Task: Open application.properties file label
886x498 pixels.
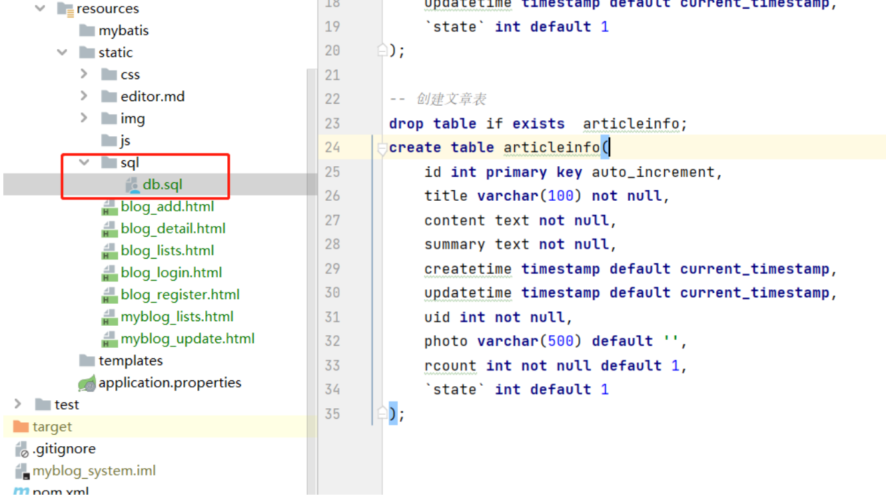Action: 170,382
